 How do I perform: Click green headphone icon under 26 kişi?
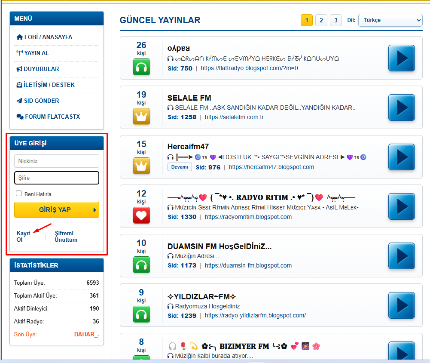(141, 67)
